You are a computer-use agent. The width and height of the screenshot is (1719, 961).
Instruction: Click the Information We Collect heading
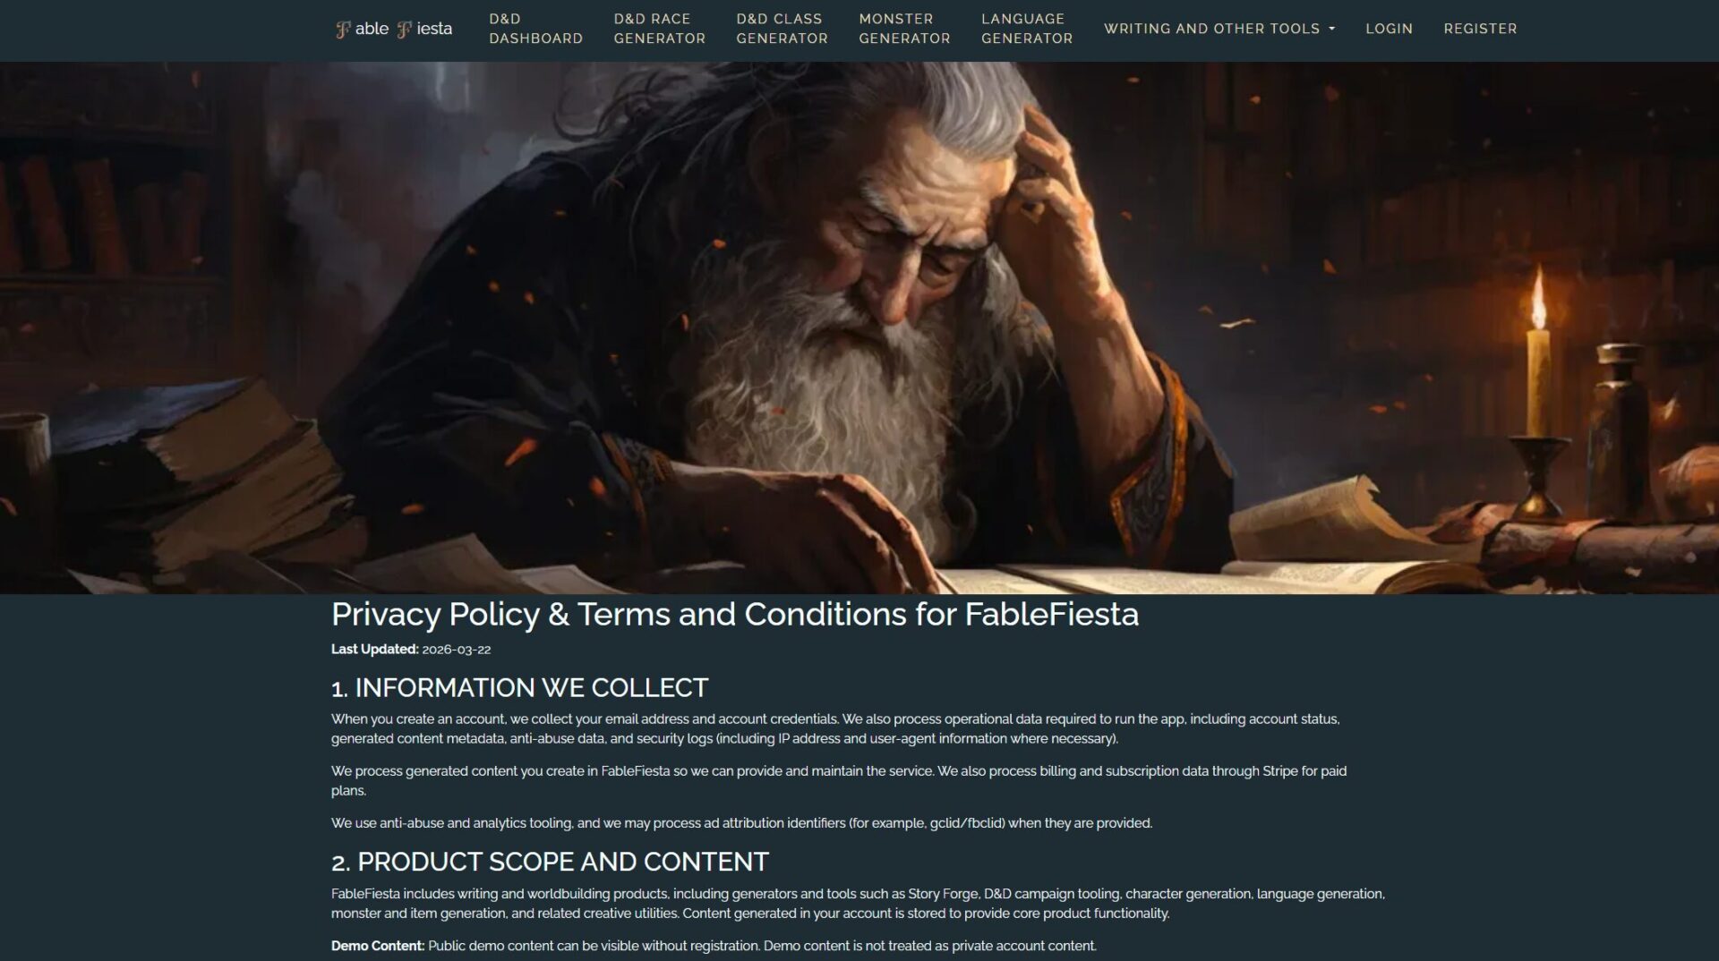(x=519, y=688)
